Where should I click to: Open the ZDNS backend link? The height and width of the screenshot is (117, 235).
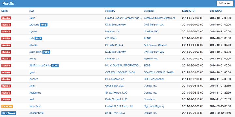tap(147, 66)
